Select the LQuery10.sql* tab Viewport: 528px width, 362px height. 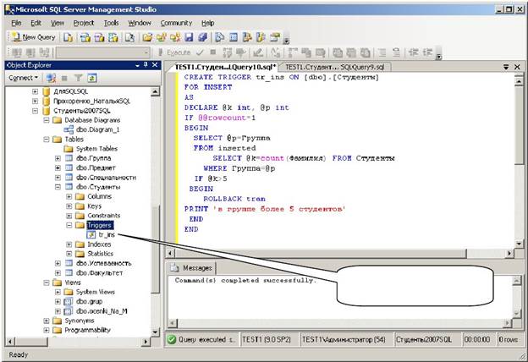point(225,67)
